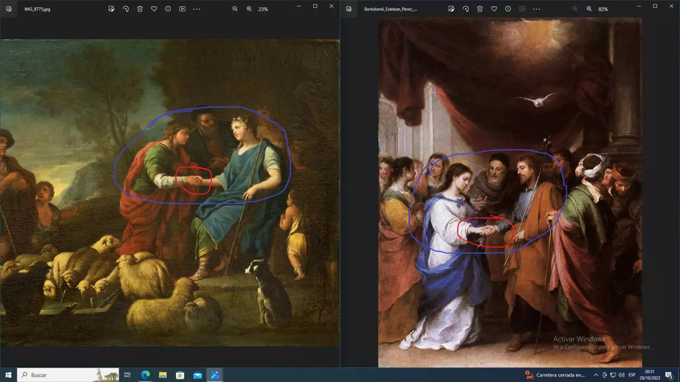Open the volume control tray icon
680x382 pixels.
(621, 375)
